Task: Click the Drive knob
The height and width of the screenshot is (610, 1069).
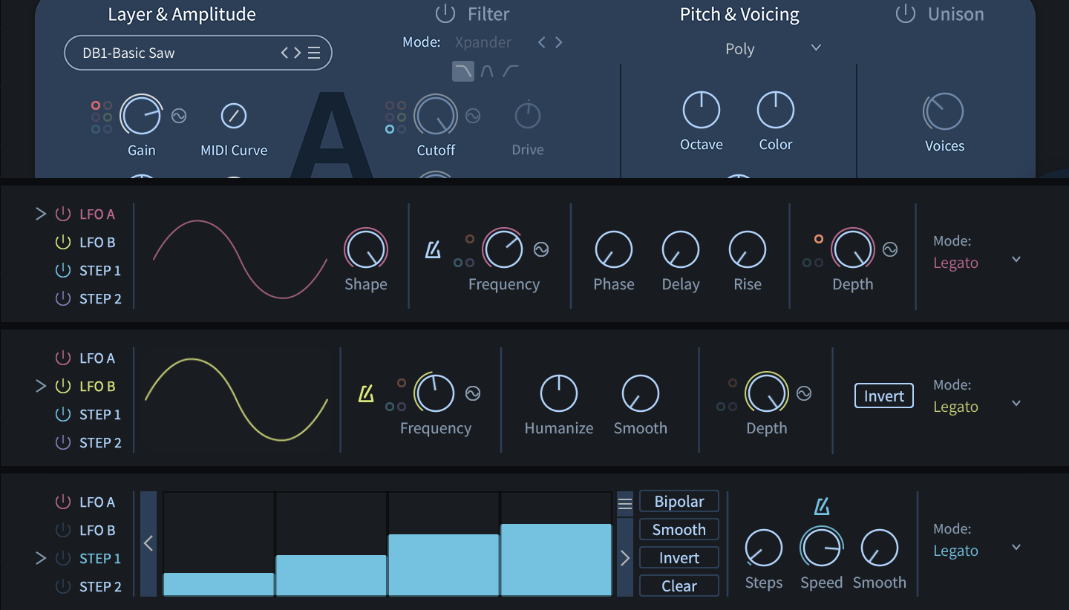Action: [528, 116]
